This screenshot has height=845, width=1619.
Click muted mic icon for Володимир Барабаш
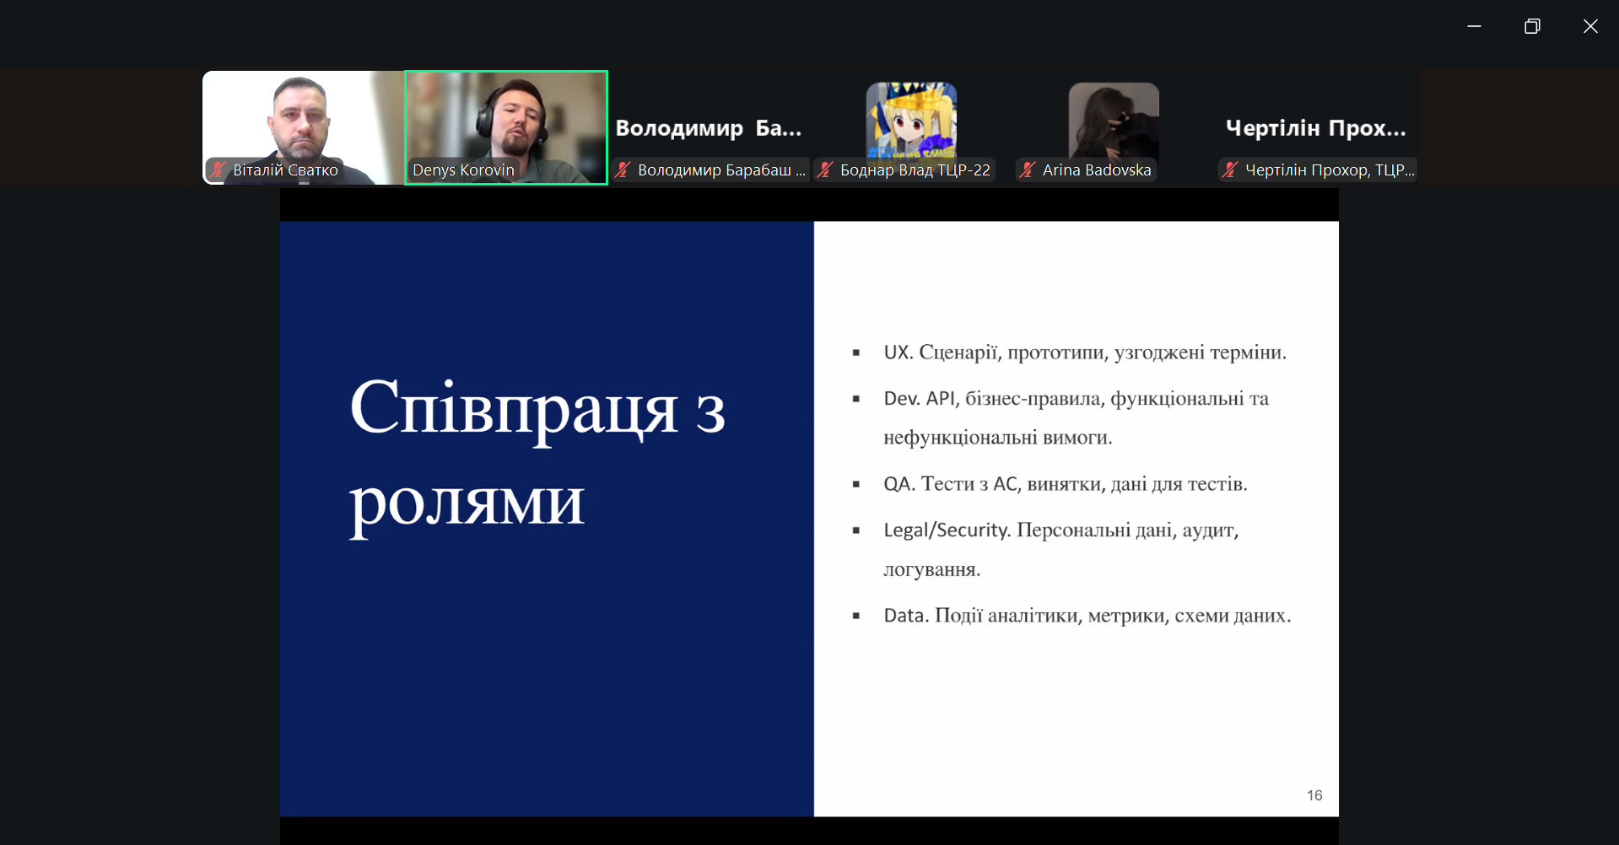click(623, 170)
